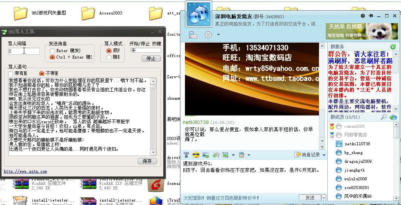Open the emoji face picker
This screenshot has width=401, height=205.
click(196, 155)
